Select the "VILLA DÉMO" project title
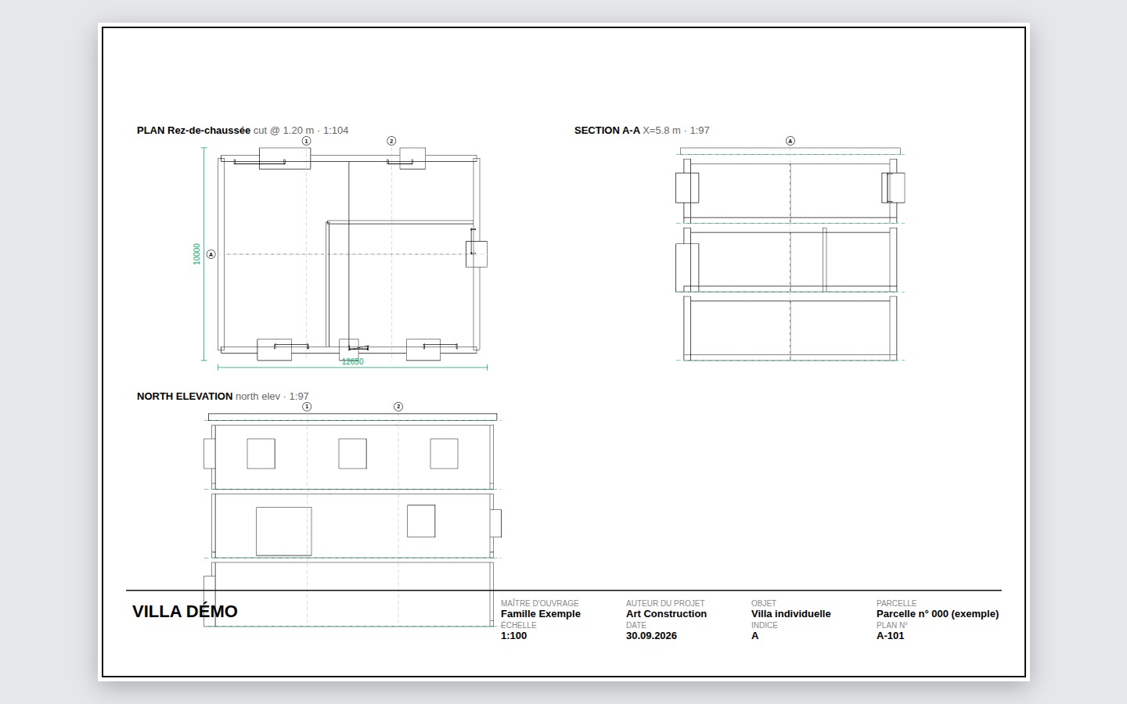This screenshot has height=704, width=1127. click(185, 612)
